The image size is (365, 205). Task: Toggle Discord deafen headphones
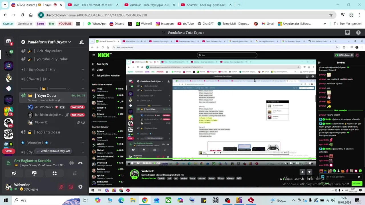tap(71, 187)
